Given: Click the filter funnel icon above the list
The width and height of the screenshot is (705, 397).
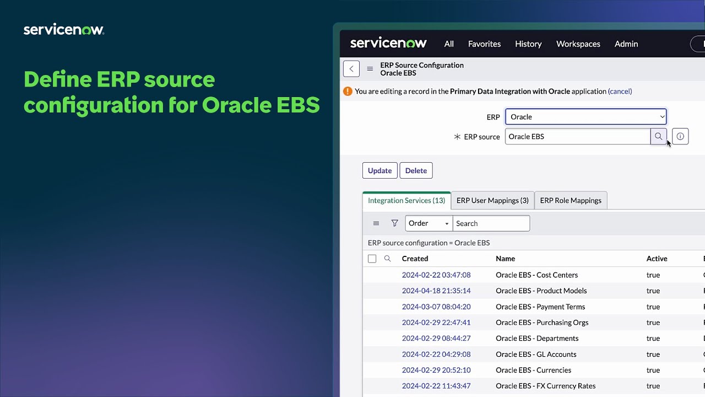Looking at the screenshot, I should click(394, 223).
